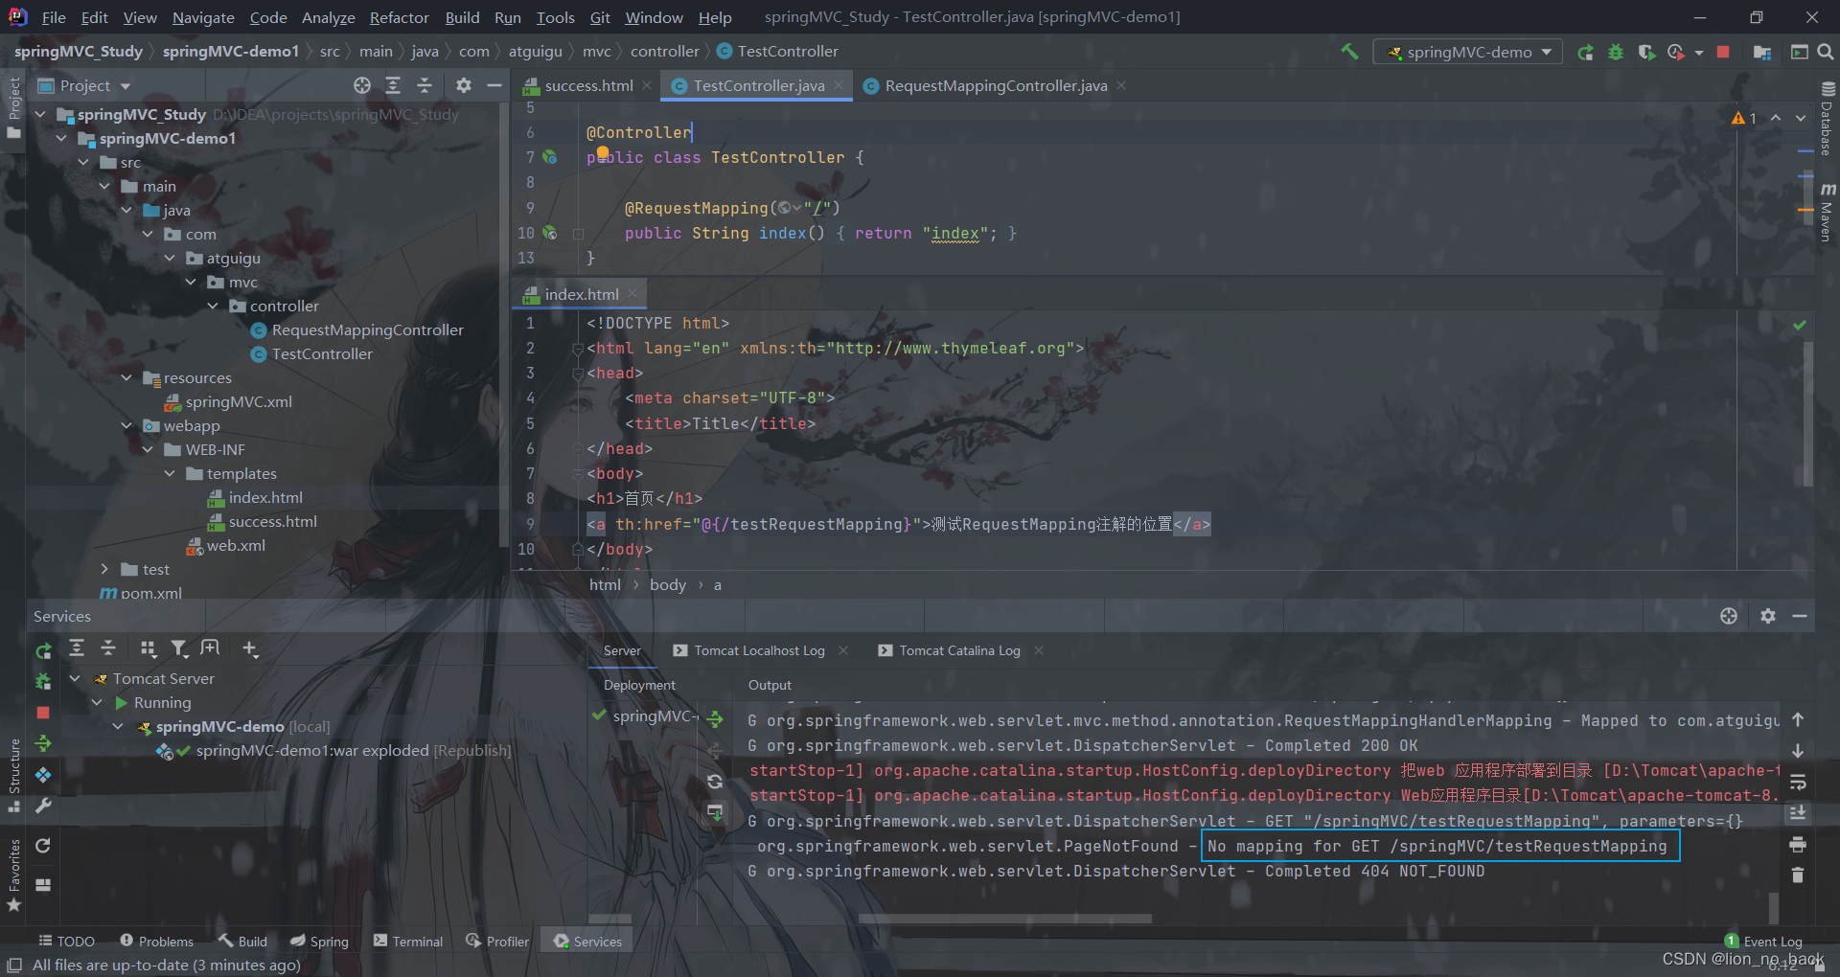Screen dimensions: 1840x977
Task: Open Services panel settings gear
Action: [x=1768, y=616]
